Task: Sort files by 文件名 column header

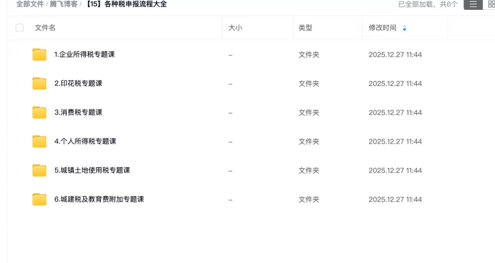Action: (45, 28)
